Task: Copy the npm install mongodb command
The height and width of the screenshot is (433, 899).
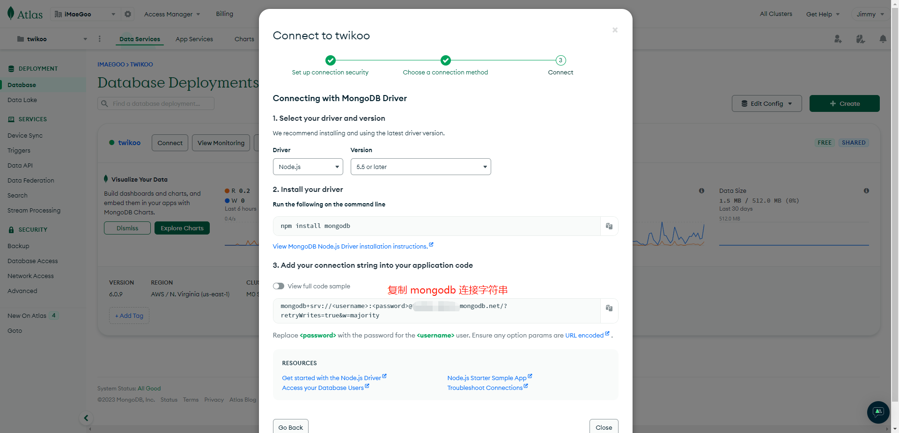Action: click(x=609, y=226)
